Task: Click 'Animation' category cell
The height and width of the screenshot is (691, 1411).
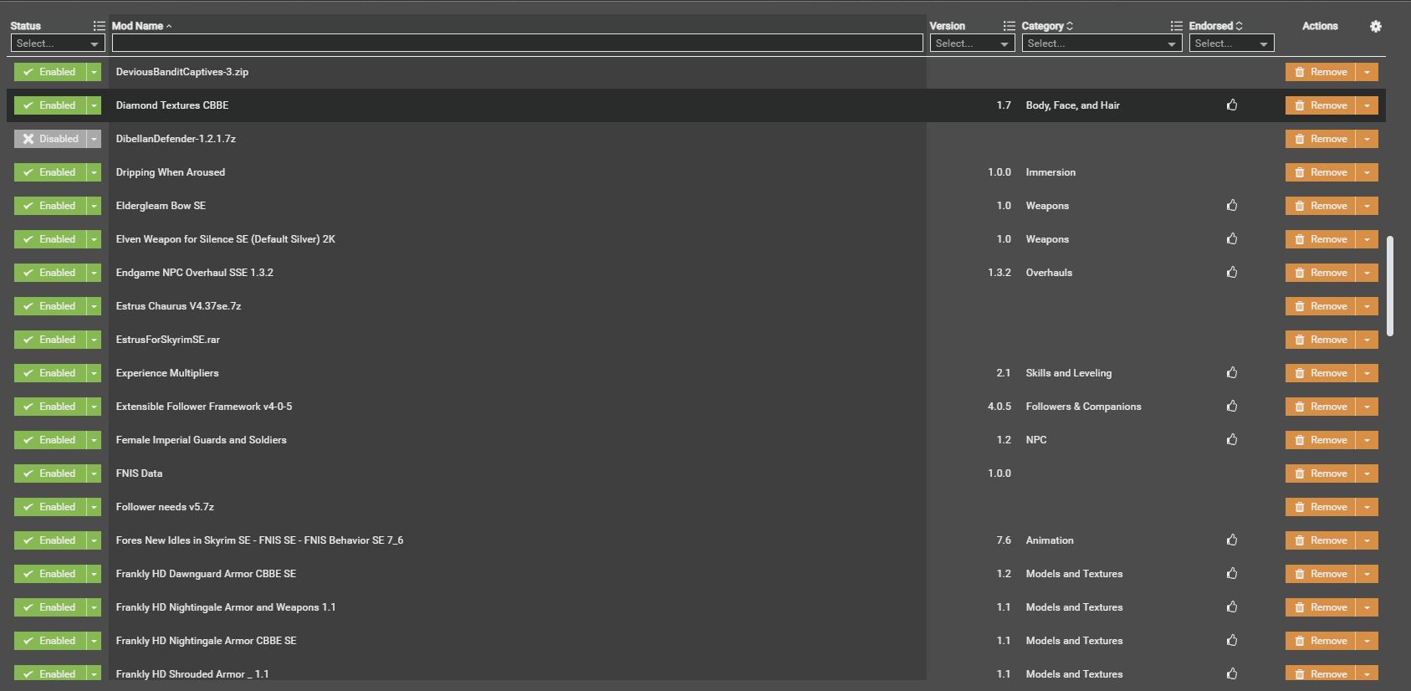Action: (1050, 540)
